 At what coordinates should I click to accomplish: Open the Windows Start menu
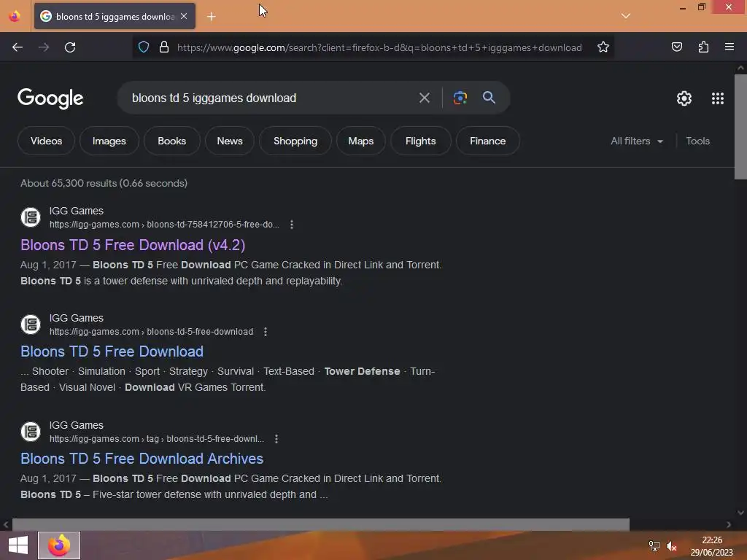18,545
